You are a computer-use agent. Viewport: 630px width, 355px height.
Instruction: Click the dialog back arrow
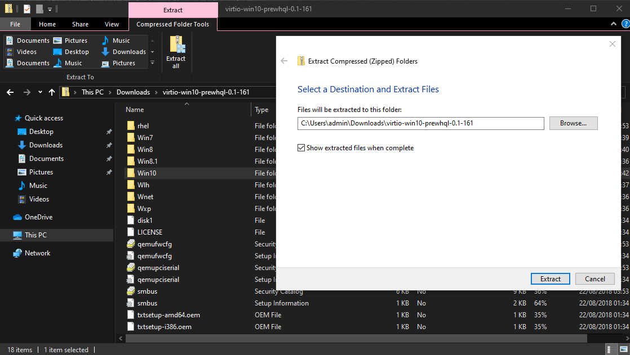pos(284,61)
